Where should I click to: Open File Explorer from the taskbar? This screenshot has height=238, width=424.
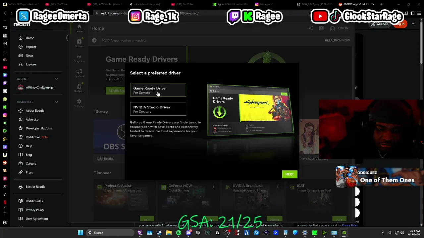click(169, 233)
